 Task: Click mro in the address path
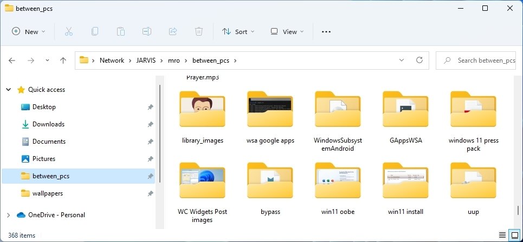click(x=174, y=60)
